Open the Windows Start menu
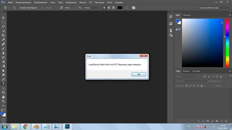Viewport: 232px width, 130px height. coord(5,127)
